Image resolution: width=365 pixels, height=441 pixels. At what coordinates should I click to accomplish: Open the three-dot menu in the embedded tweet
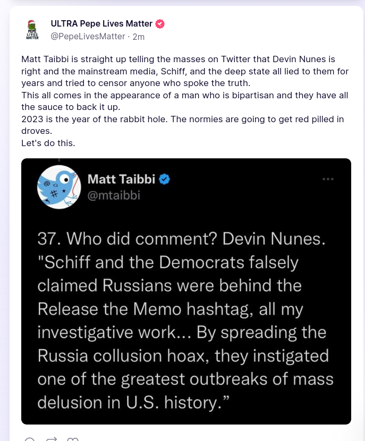[328, 179]
